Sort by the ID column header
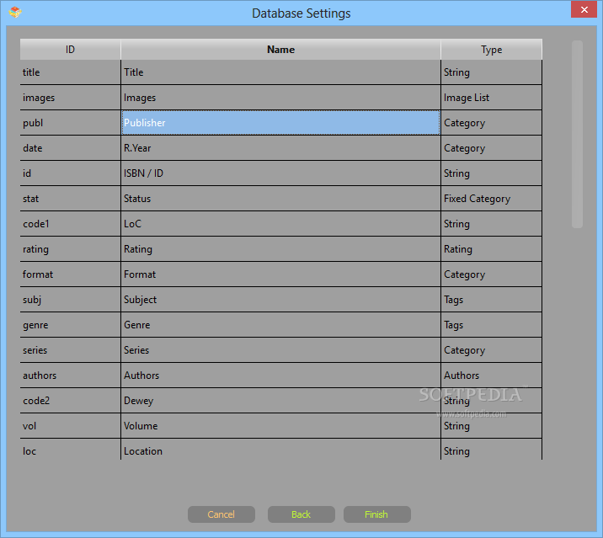The image size is (603, 538). point(71,49)
